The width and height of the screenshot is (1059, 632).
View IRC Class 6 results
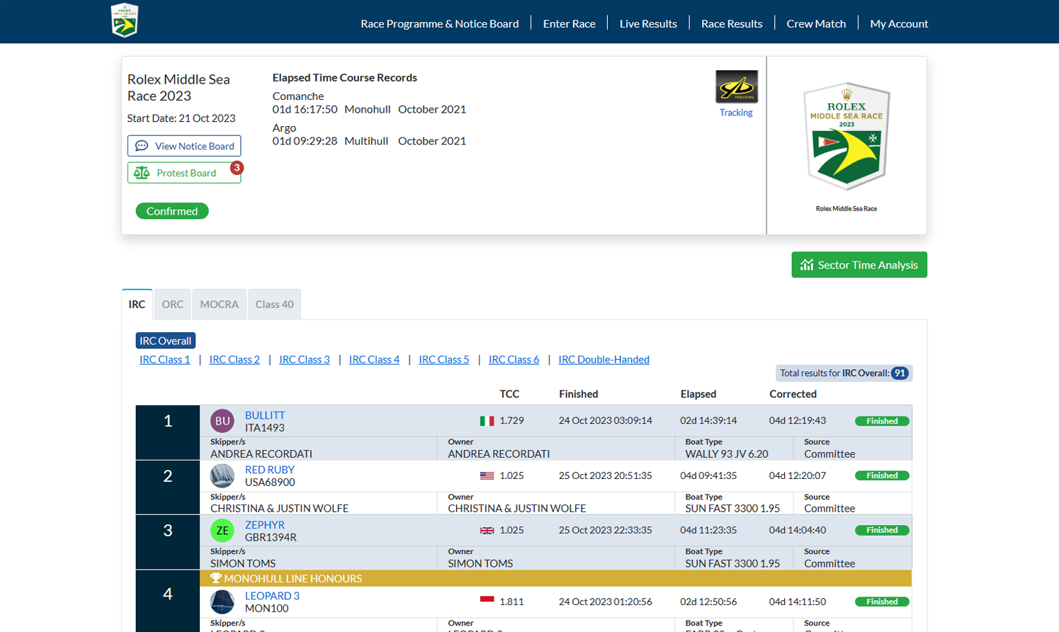[x=514, y=359]
